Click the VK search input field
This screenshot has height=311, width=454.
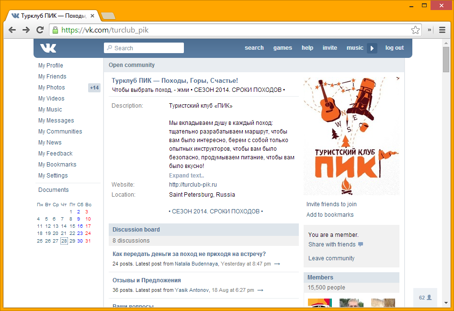[144, 48]
